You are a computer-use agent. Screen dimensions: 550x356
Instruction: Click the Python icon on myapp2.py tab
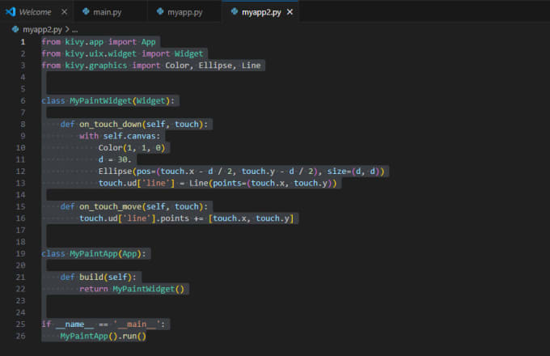[x=235, y=11]
